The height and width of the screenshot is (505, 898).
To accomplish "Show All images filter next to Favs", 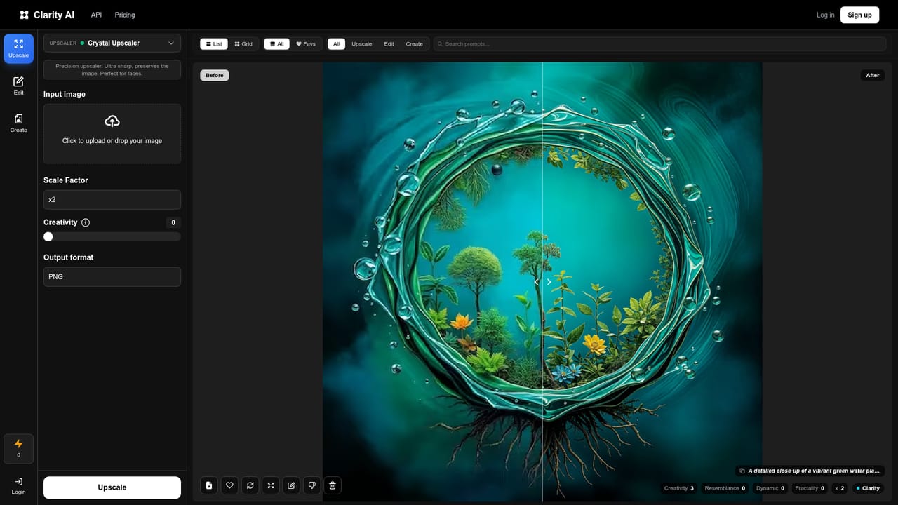I will pos(276,44).
